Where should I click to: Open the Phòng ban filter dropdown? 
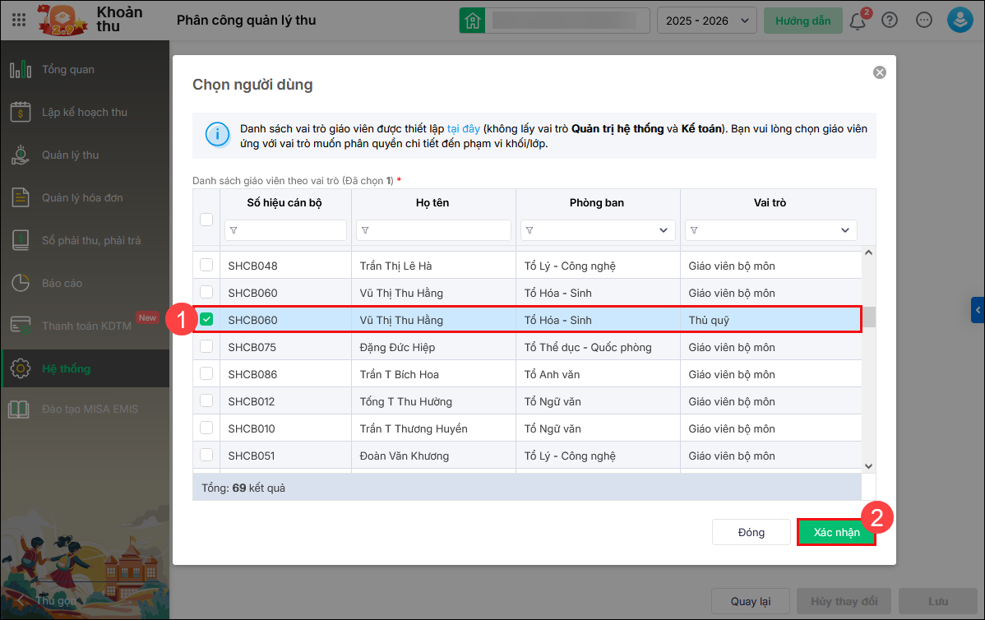pyautogui.click(x=664, y=230)
